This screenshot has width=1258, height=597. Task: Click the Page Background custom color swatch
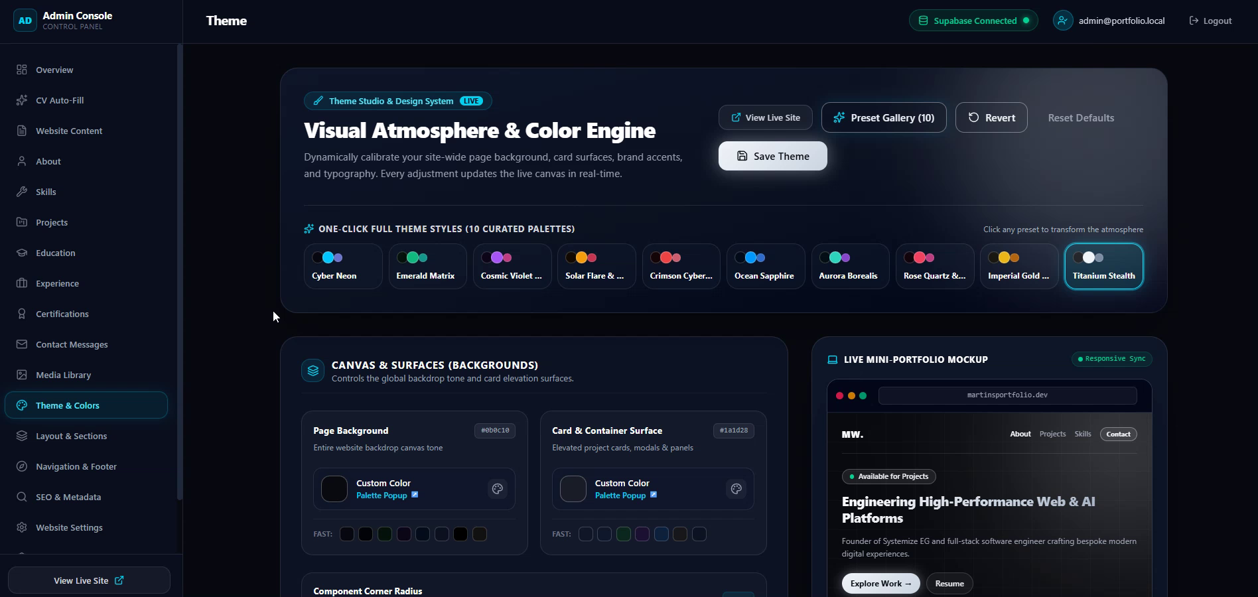pos(334,489)
